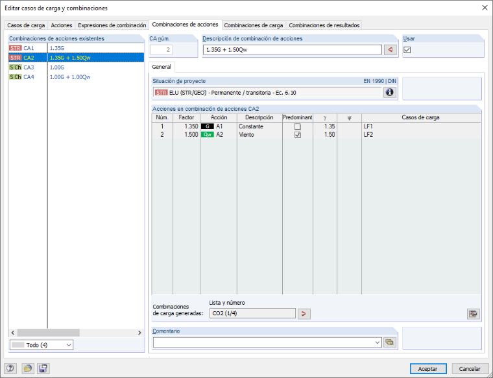The width and height of the screenshot is (493, 378).
Task: Click list scrollbar right arrow
Action: (x=140, y=333)
